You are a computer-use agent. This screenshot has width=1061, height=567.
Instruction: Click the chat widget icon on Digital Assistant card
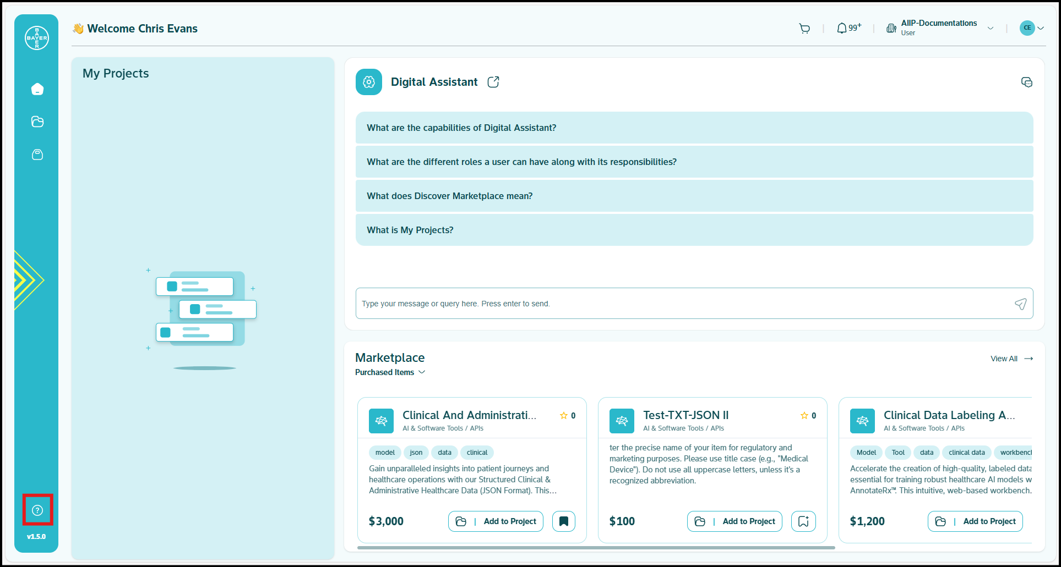[1027, 82]
